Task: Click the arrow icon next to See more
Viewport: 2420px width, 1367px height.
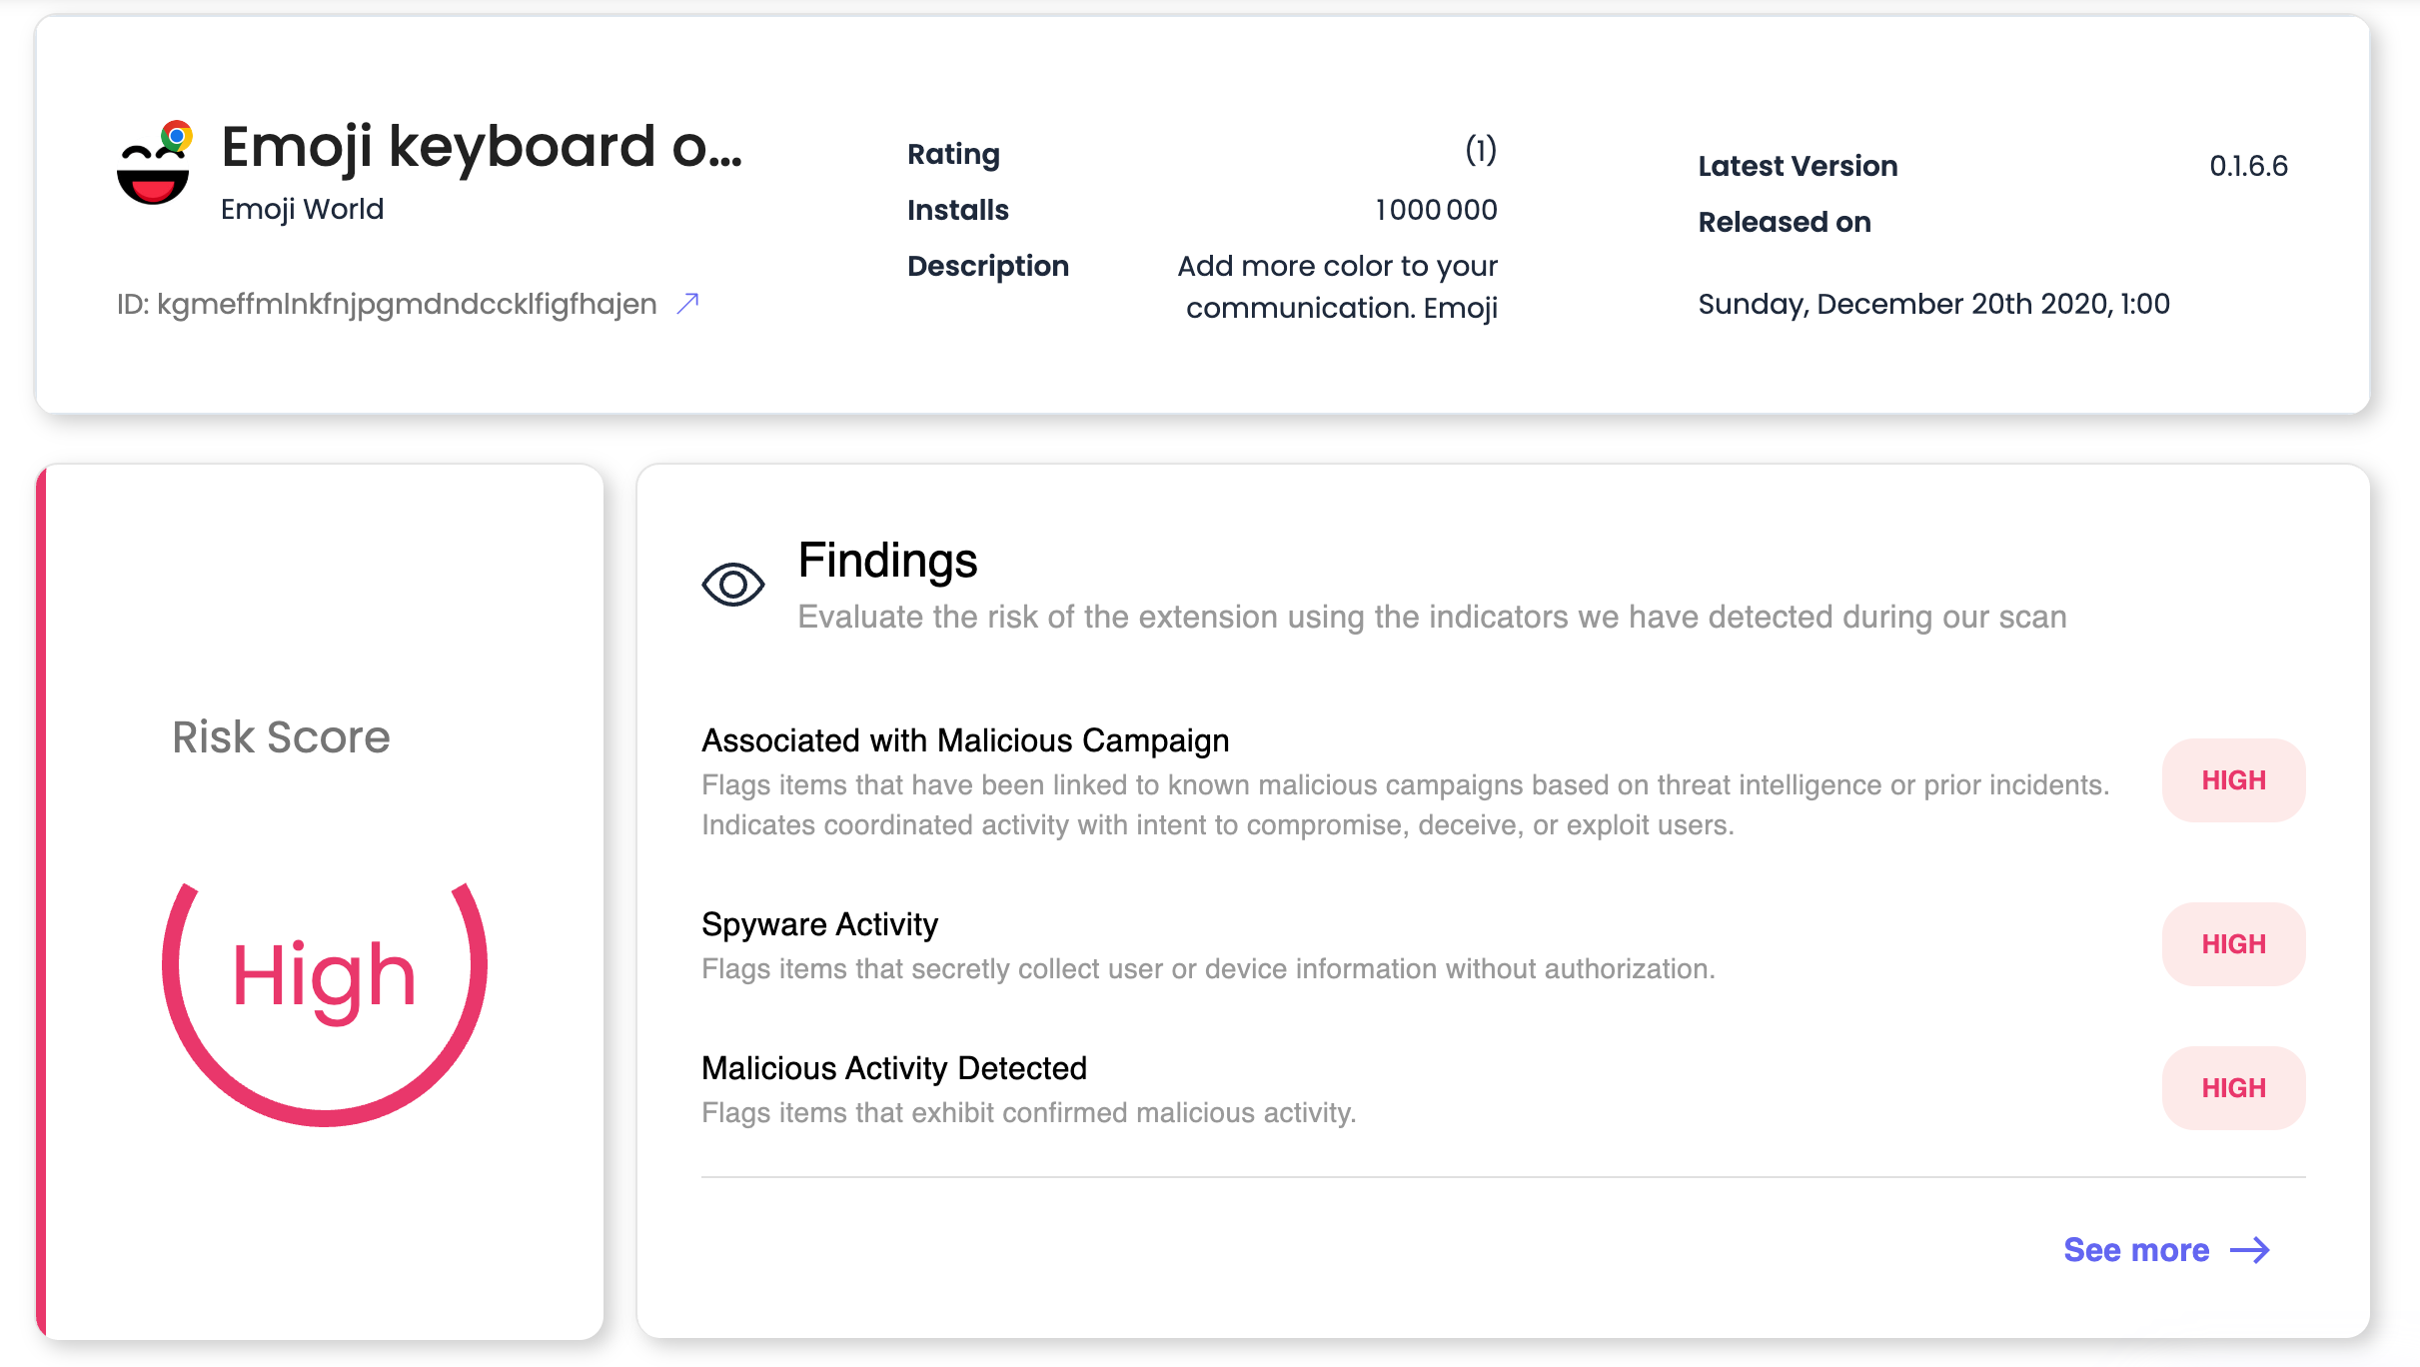Action: (2250, 1250)
